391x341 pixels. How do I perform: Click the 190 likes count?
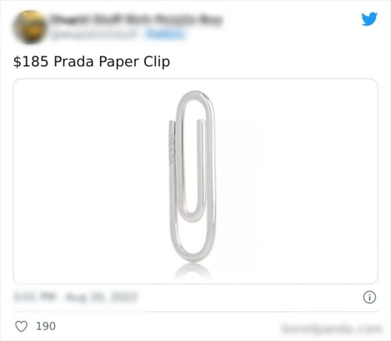[46, 326]
